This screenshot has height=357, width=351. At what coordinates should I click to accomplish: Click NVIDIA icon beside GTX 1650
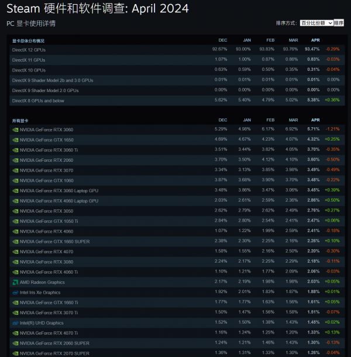pos(15,140)
